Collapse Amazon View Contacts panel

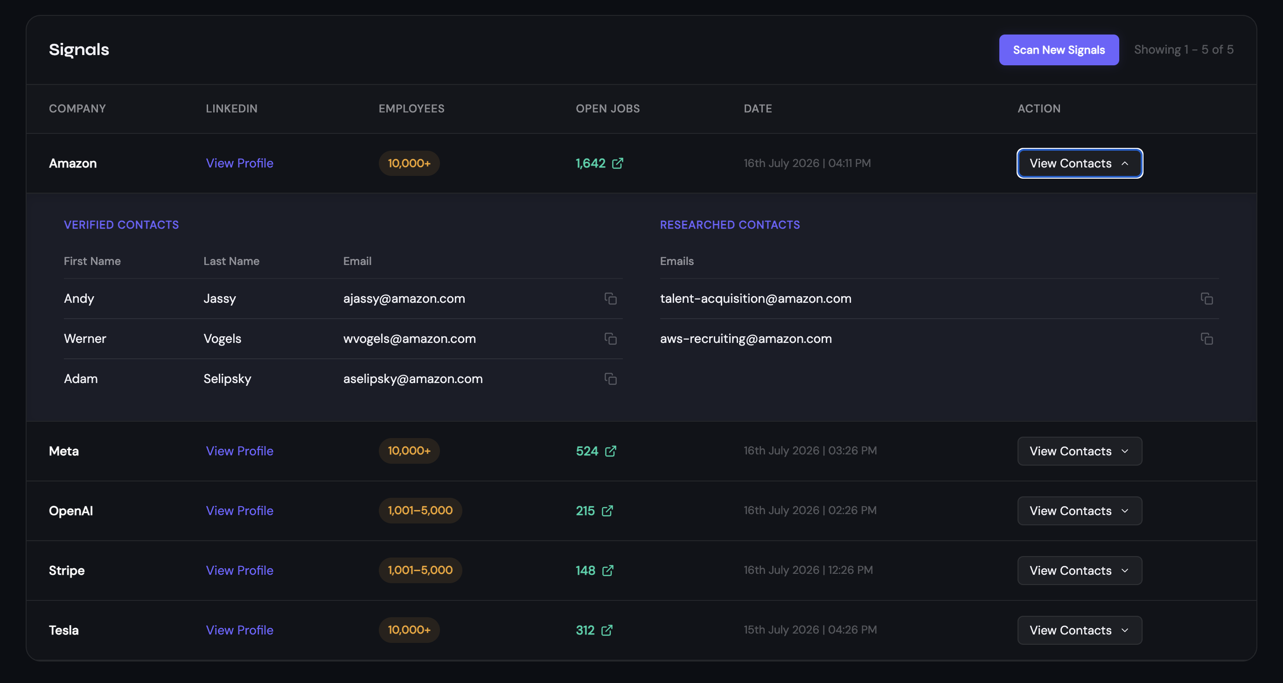pyautogui.click(x=1079, y=163)
